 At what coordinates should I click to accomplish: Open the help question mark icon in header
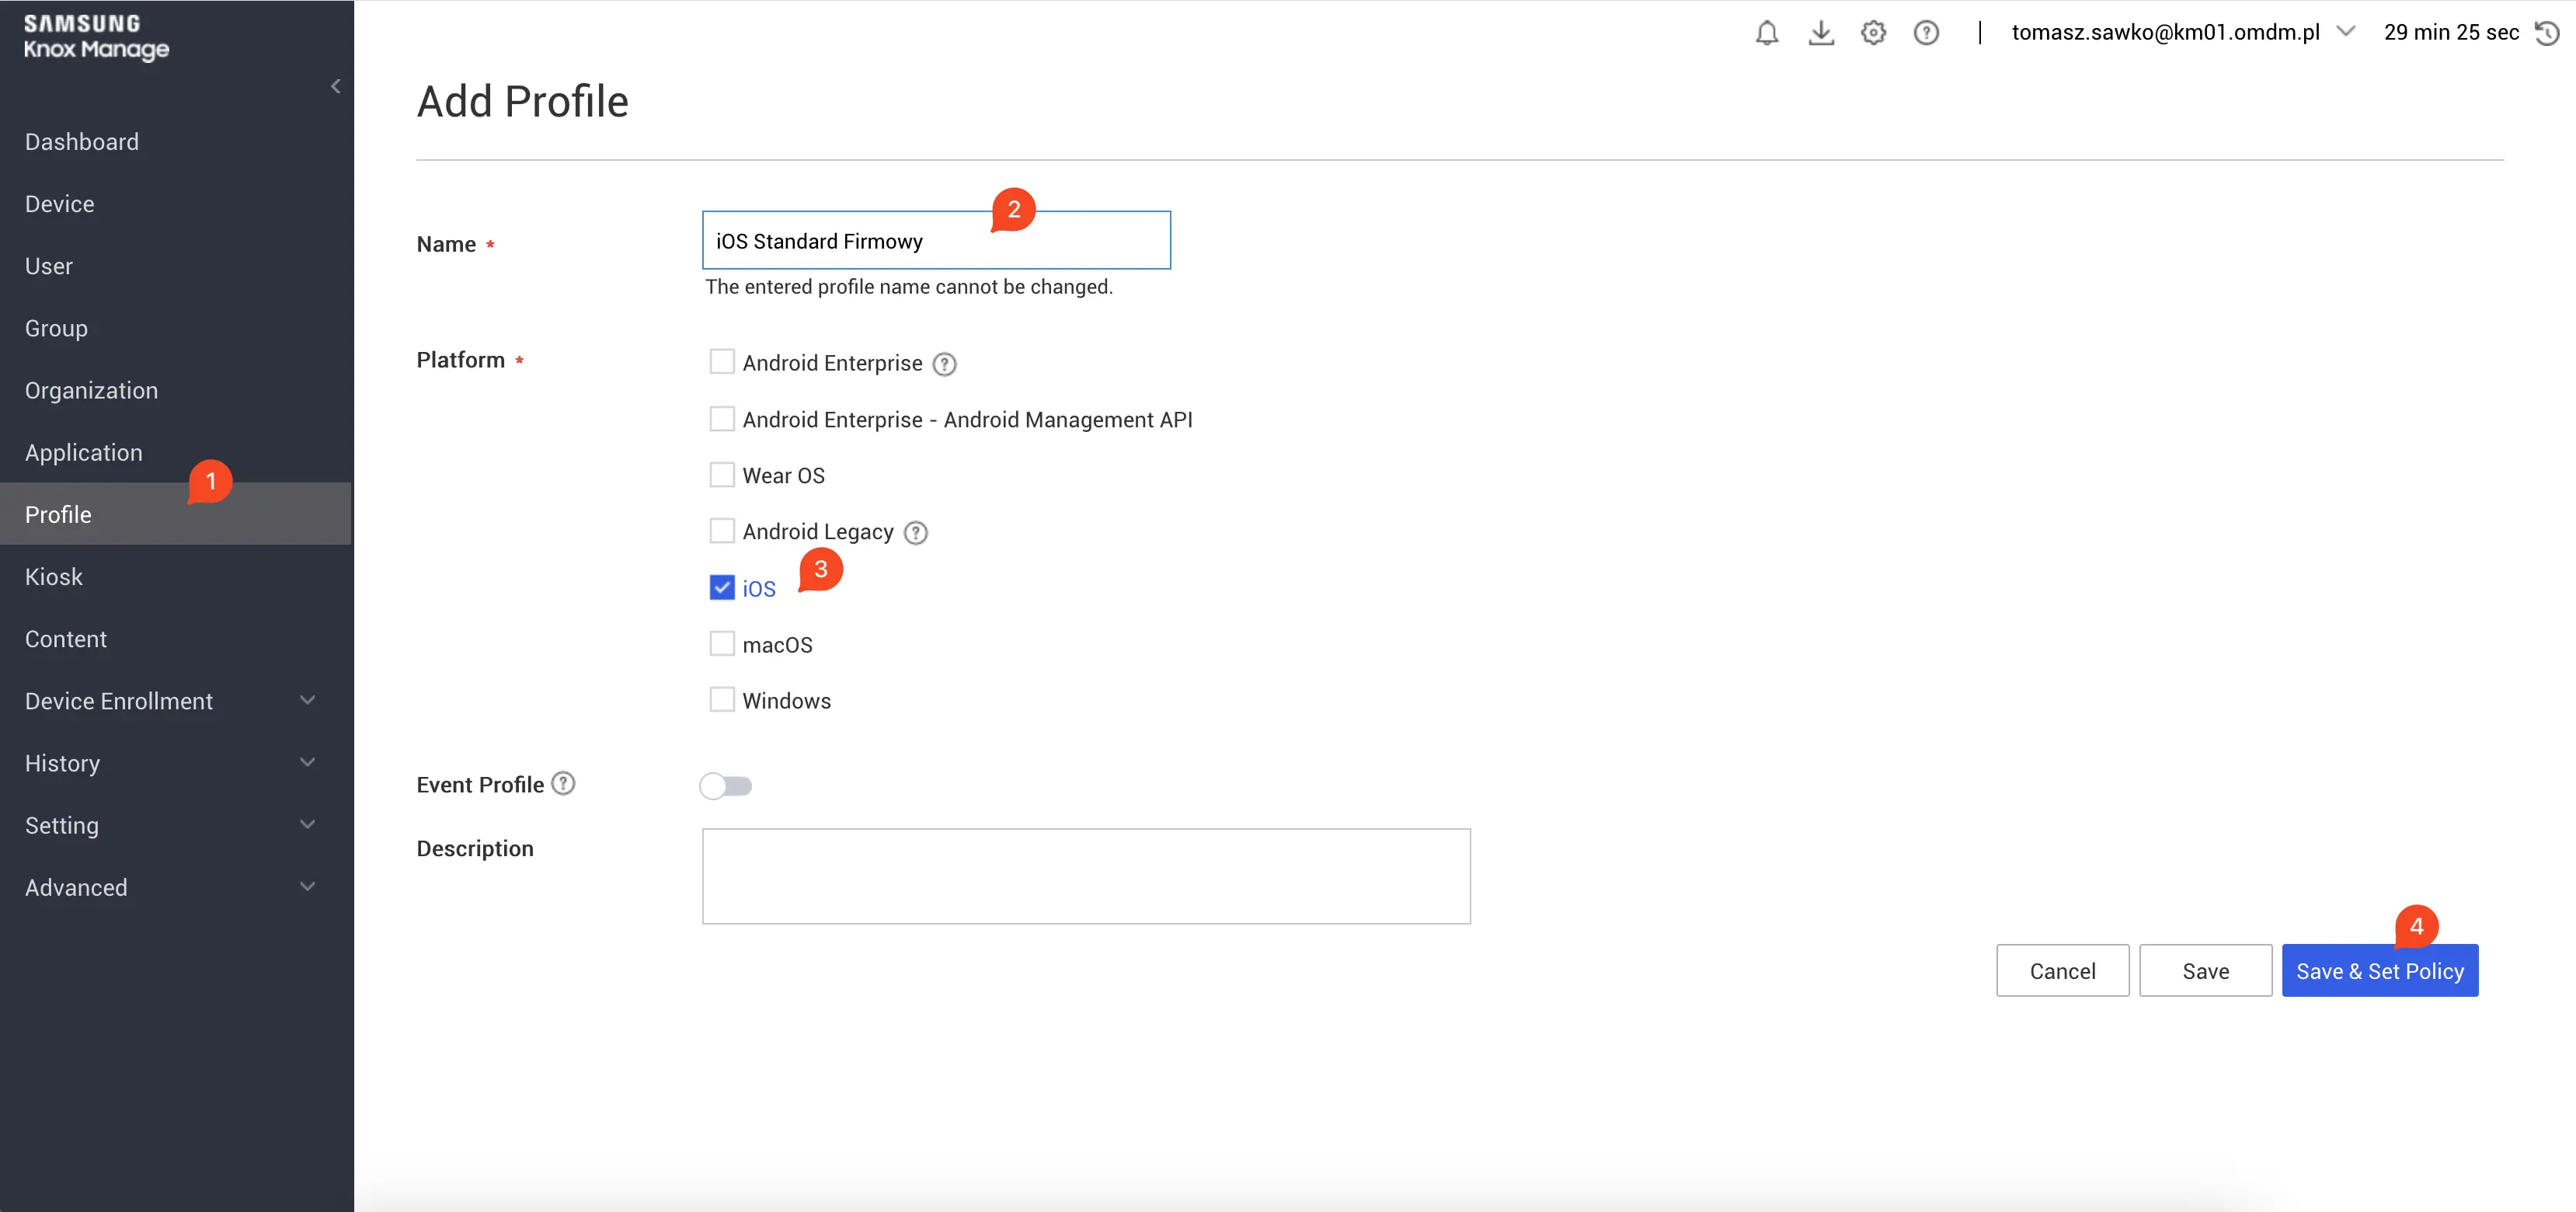click(x=1926, y=33)
